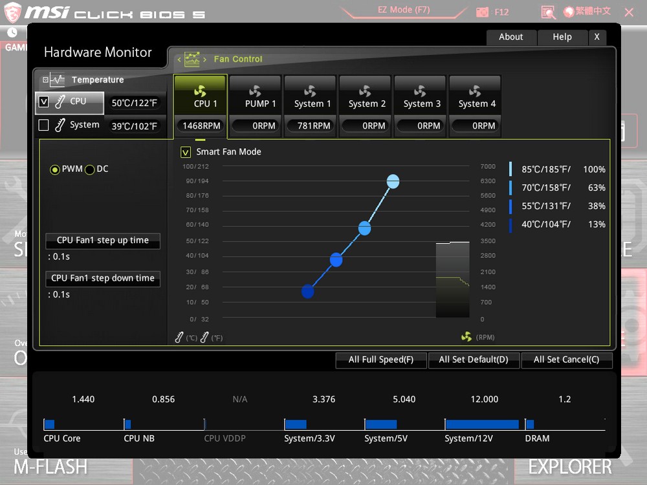Choose the System 1 fan icon
The width and height of the screenshot is (647, 485).
[310, 91]
